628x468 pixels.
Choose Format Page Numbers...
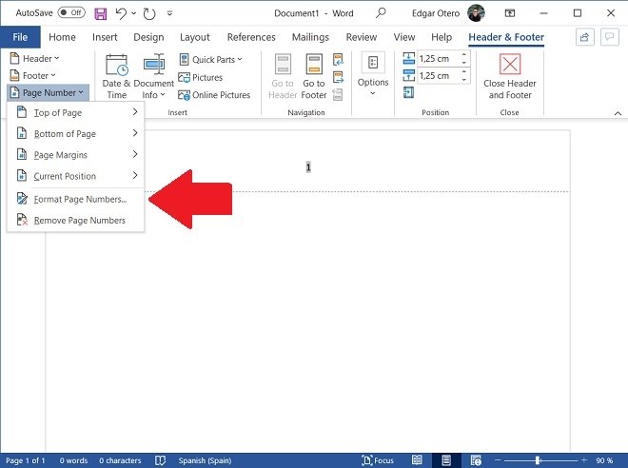(76, 199)
